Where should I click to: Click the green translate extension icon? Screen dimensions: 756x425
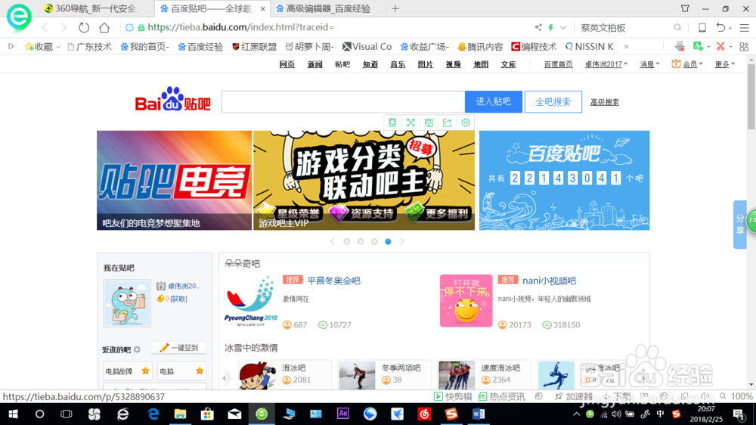[x=698, y=46]
